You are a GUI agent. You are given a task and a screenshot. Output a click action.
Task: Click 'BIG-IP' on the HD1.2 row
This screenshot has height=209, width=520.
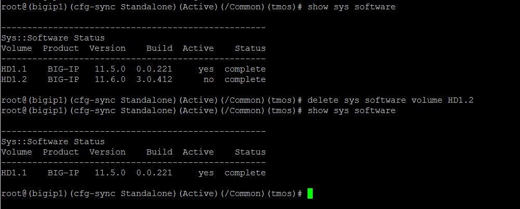coord(63,79)
